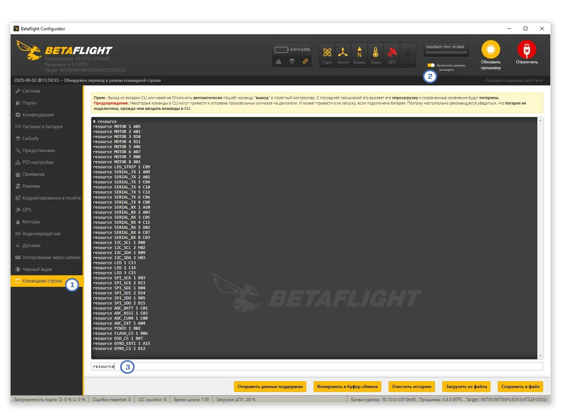Click Загруженность порта status bar entry
This screenshot has height=413, width=581.
coord(49,399)
